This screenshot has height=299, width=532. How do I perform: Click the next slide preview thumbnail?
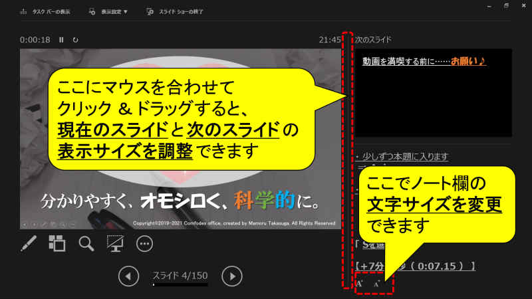tap(434, 92)
